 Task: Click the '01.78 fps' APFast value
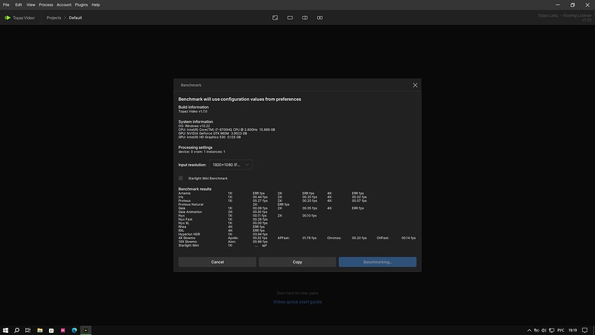[x=309, y=238]
